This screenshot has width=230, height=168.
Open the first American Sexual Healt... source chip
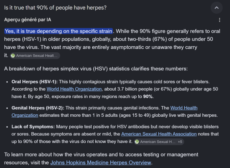(x=35, y=56)
